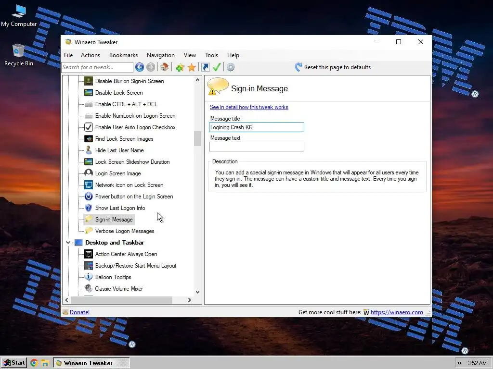Screen dimensions: 493x369
Task: Open the Help menu
Action: 233,55
